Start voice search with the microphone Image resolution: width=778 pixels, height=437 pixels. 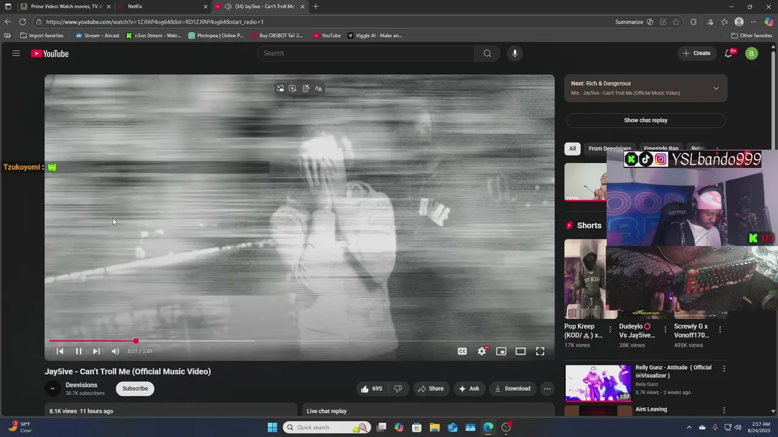tap(515, 53)
